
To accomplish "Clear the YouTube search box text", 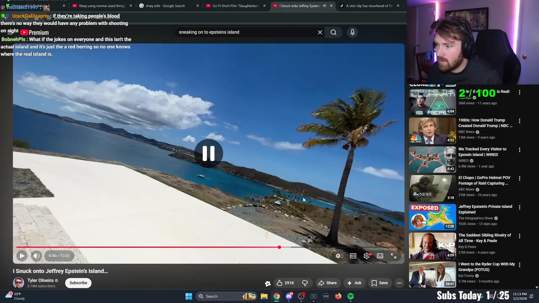I will pyautogui.click(x=320, y=32).
